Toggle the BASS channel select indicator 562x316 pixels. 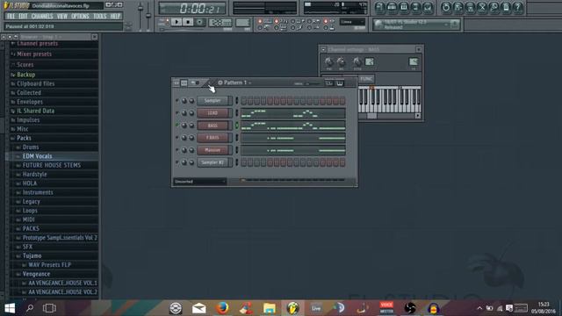tap(236, 126)
